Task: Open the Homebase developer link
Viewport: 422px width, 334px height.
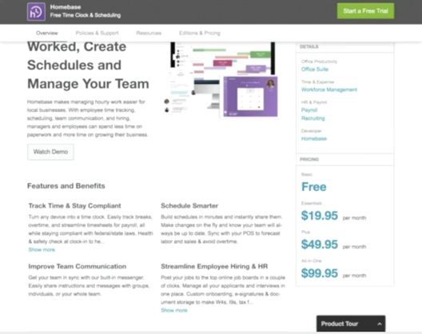Action: point(314,138)
